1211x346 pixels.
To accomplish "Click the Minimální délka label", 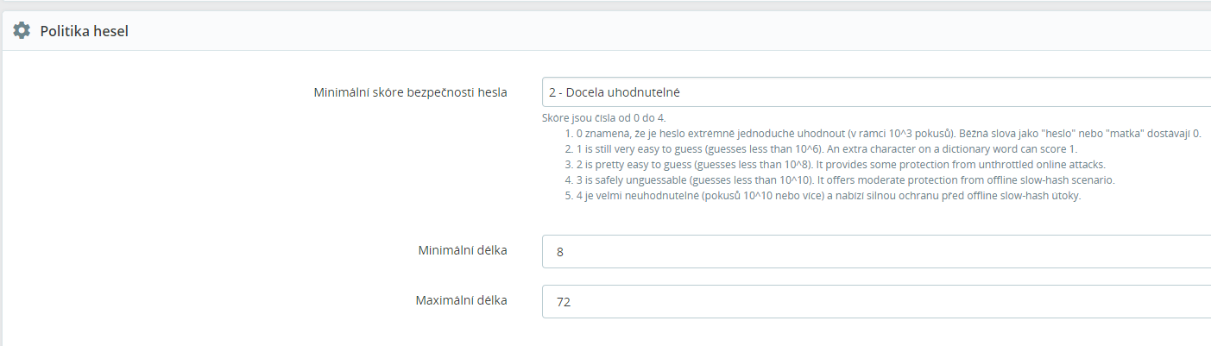I will tap(461, 250).
